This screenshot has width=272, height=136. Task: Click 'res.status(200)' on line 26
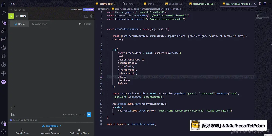coord(123,104)
